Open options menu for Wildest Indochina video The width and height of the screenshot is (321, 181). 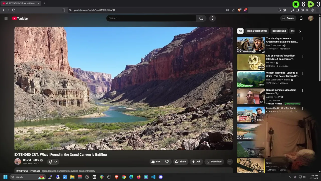(x=303, y=73)
